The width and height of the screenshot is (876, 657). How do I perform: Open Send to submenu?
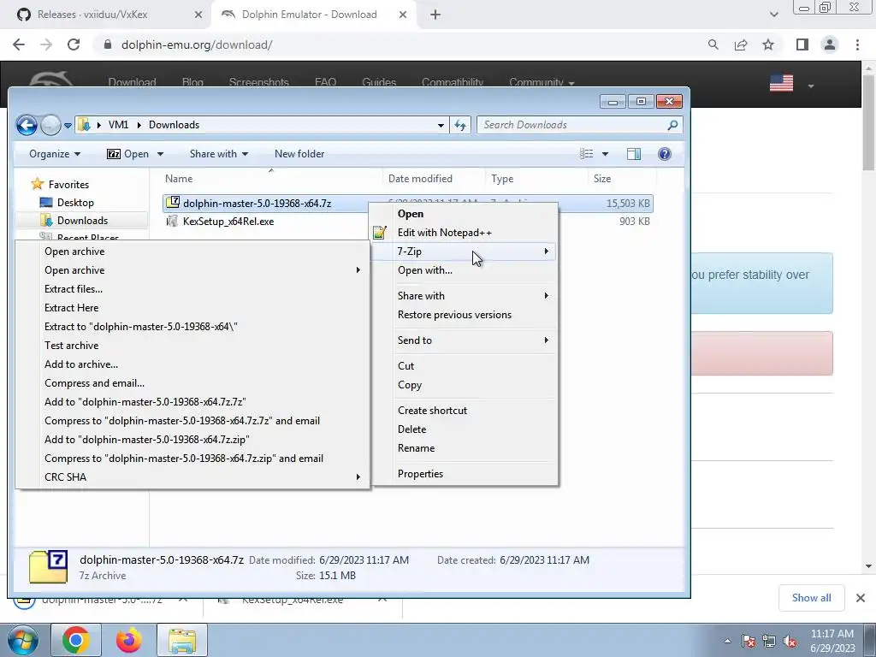[465, 340]
